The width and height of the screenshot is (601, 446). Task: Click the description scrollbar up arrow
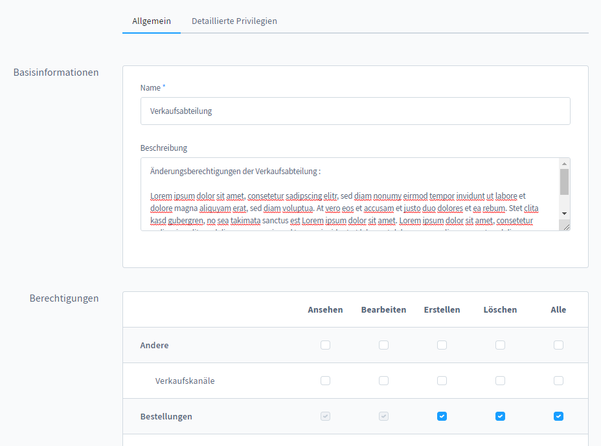coord(564,164)
